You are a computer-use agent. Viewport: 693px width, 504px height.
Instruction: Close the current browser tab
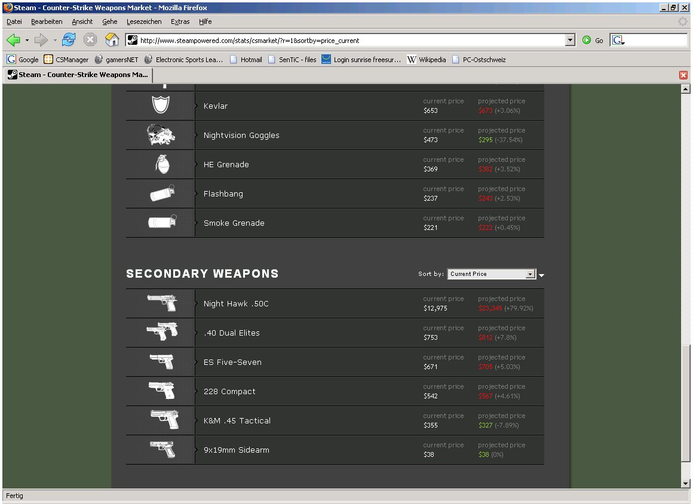(683, 75)
